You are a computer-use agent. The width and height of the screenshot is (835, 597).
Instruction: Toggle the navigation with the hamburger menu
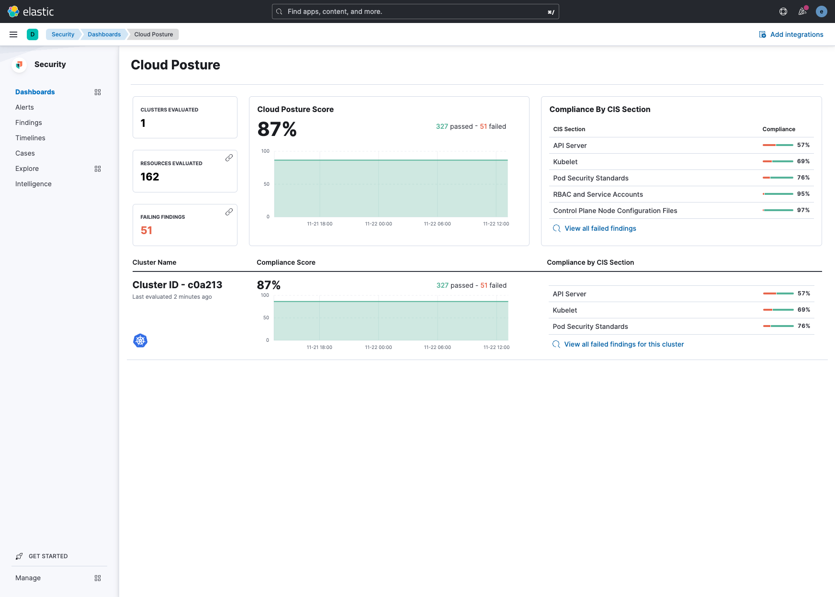pos(13,34)
